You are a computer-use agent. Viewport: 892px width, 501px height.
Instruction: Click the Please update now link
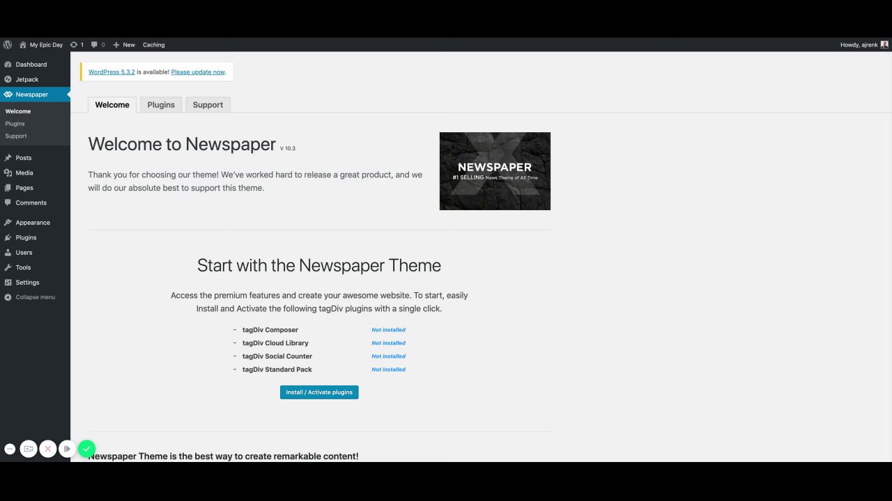pos(198,72)
